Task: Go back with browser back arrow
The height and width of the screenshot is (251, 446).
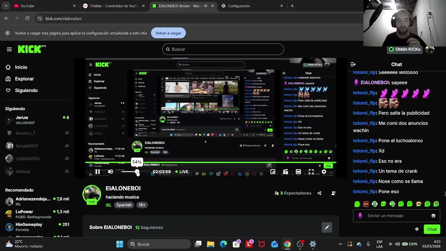Action: pos(7,18)
